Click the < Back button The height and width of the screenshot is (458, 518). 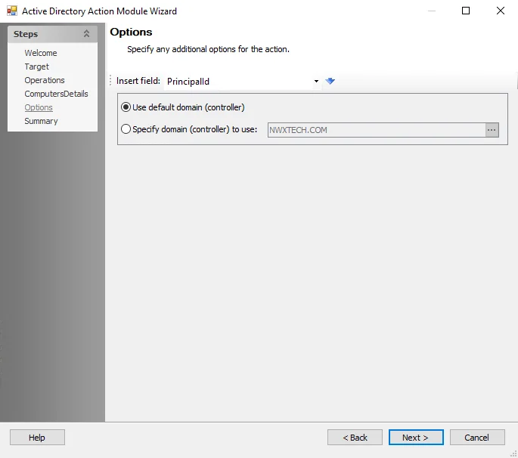tap(355, 438)
